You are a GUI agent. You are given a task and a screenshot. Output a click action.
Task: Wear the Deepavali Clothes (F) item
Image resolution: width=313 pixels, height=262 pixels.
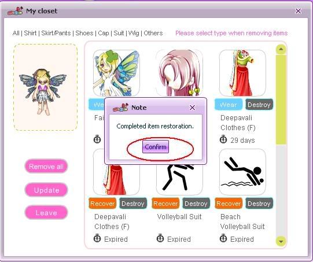(x=229, y=105)
